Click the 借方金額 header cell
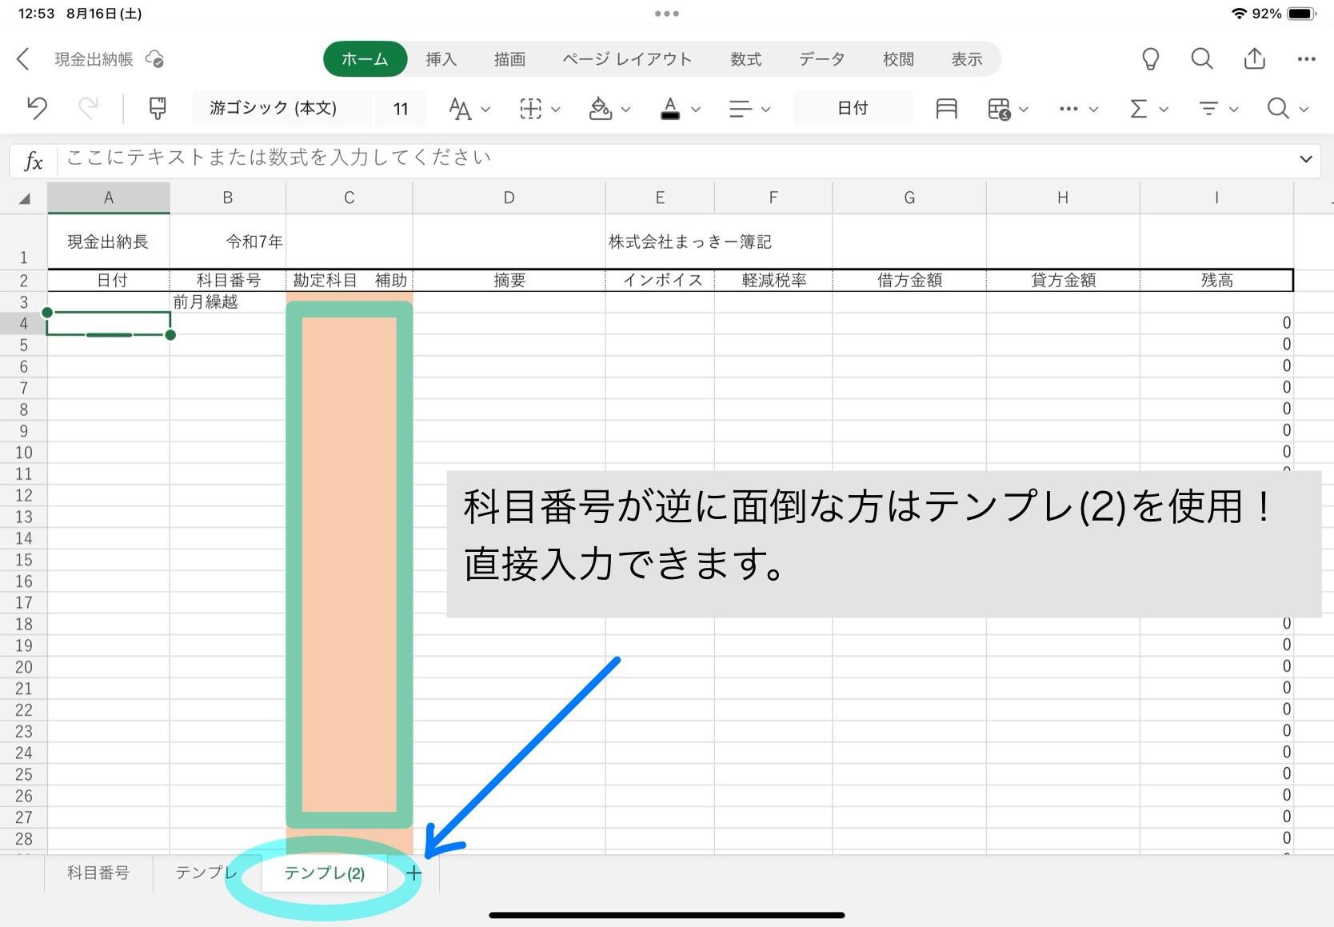Viewport: 1334px width, 927px height. point(909,280)
